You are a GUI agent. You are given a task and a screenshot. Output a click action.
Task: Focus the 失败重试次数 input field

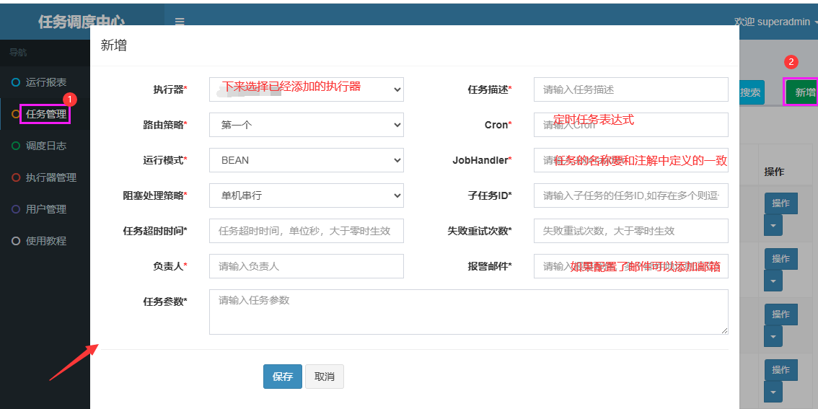pyautogui.click(x=630, y=231)
